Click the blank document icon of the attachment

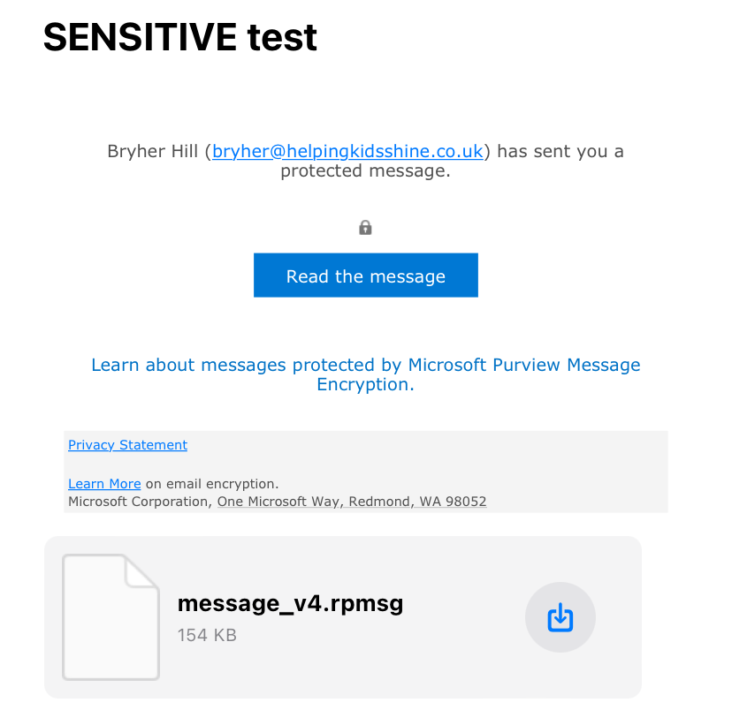[111, 617]
